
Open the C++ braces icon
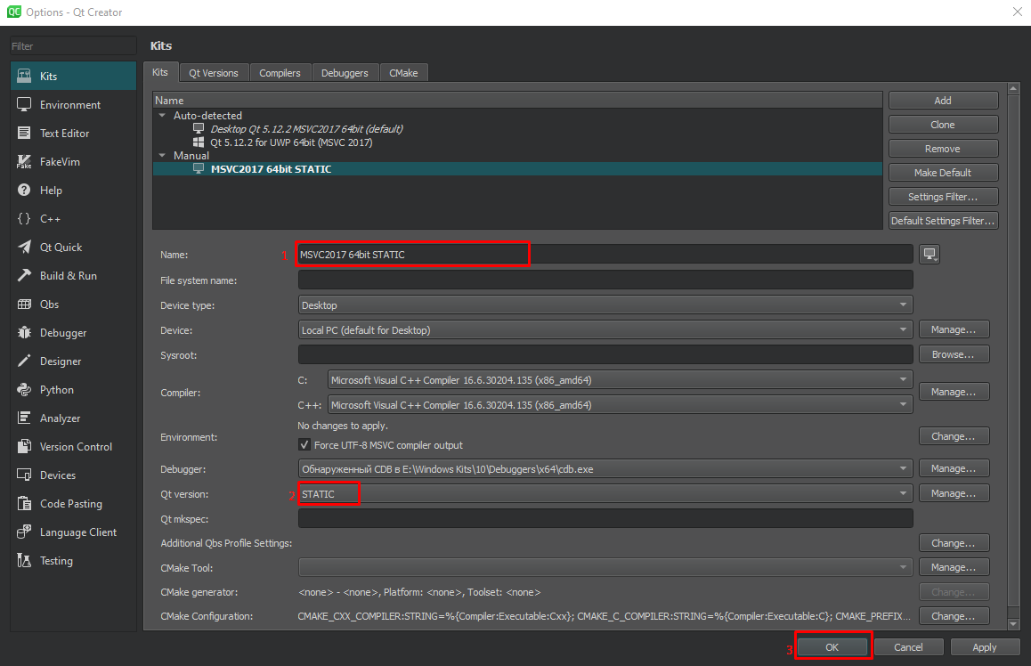(24, 218)
